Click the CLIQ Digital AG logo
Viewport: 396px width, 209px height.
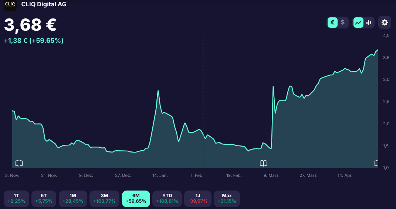10,5
